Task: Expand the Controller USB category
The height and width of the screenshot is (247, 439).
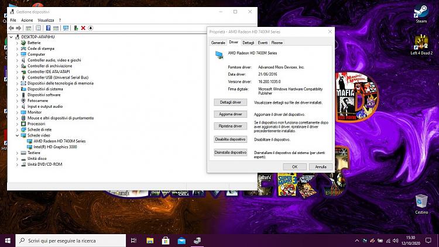Action: click(17, 78)
